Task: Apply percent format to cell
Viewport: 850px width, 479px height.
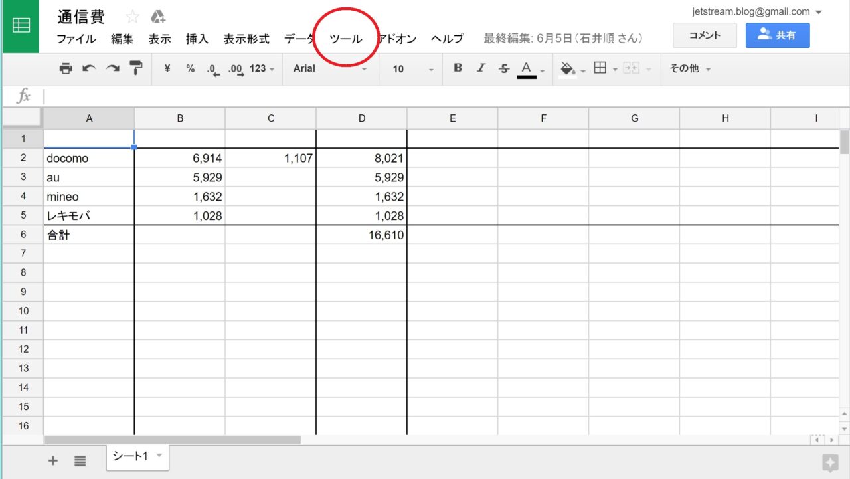Action: (x=191, y=68)
